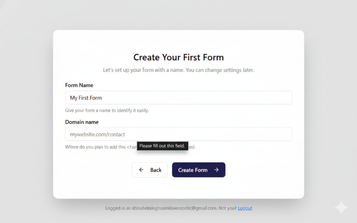
Task: Click the Form Name label
Action: [x=79, y=85]
